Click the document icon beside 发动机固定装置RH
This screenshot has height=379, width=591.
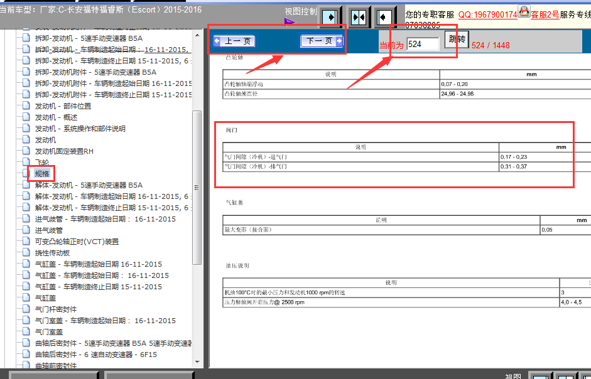click(26, 151)
